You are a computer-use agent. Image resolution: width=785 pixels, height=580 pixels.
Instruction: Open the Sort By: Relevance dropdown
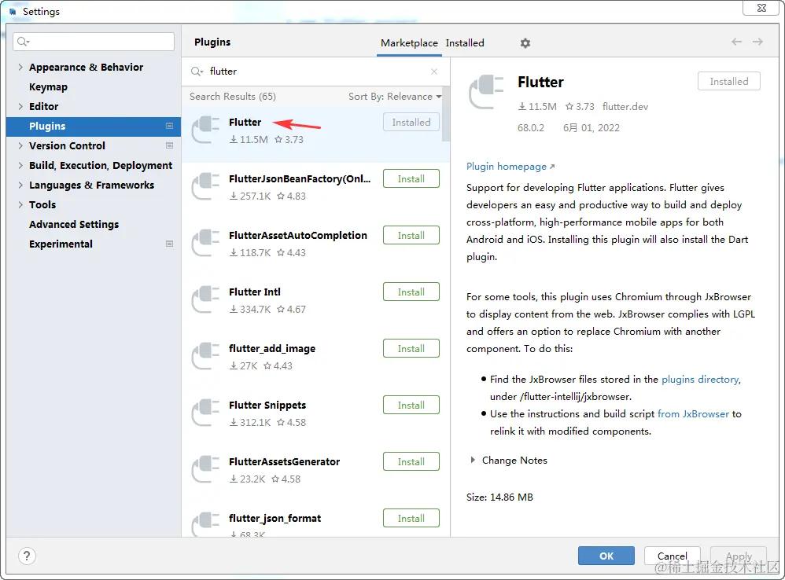(395, 97)
